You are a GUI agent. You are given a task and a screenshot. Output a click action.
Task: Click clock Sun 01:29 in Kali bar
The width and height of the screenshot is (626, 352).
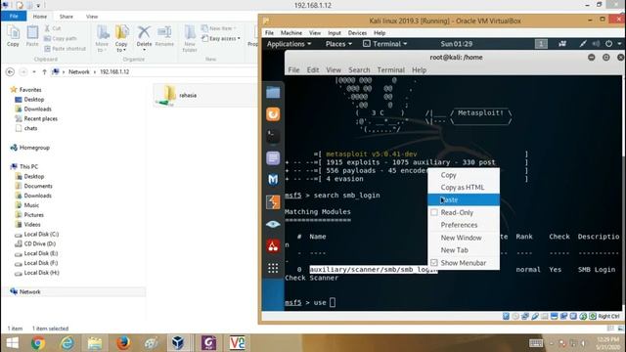[x=457, y=44]
